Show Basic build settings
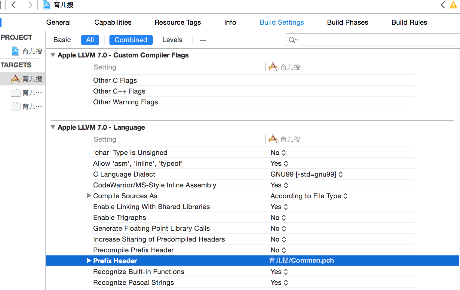Image resolution: width=460 pixels, height=290 pixels. pos(62,40)
